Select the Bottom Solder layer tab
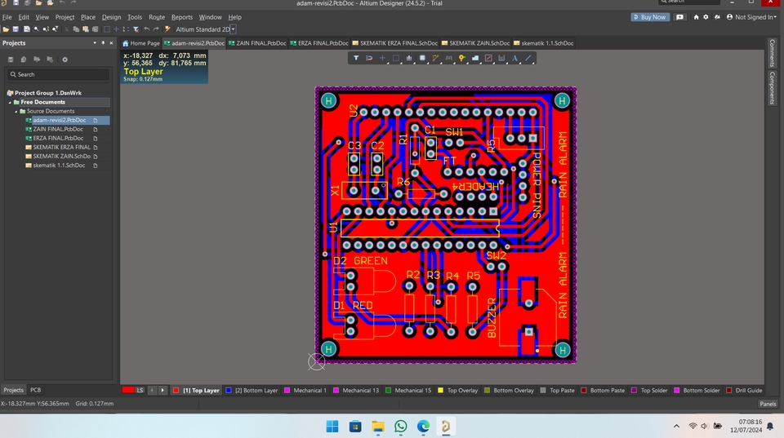This screenshot has width=784, height=438. point(697,390)
